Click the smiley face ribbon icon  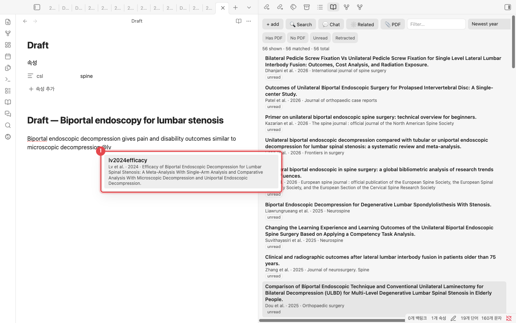[8, 137]
